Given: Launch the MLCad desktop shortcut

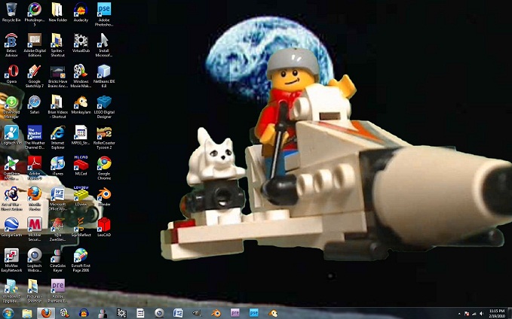Looking at the screenshot, I should [81, 166].
